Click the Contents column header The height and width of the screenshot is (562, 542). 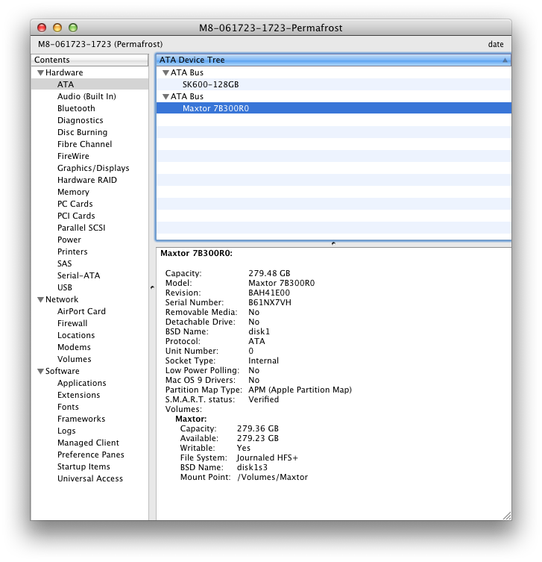click(x=89, y=60)
